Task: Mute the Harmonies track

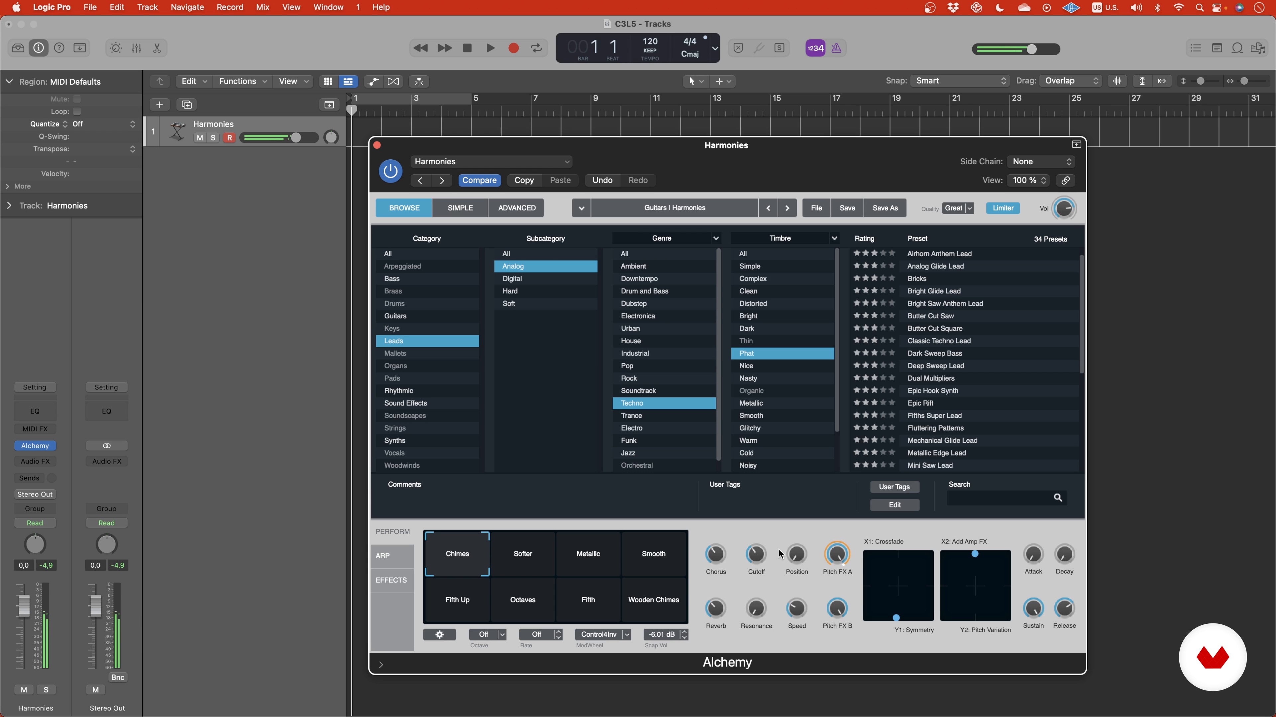Action: 200,137
